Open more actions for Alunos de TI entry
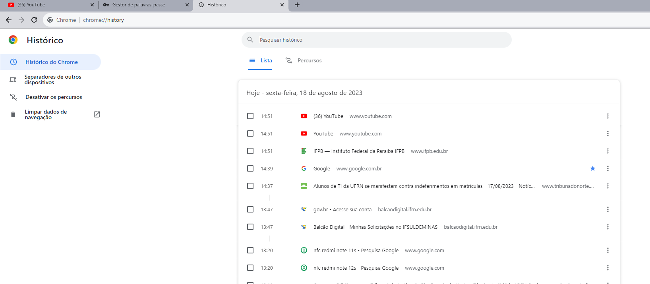 [x=608, y=186]
